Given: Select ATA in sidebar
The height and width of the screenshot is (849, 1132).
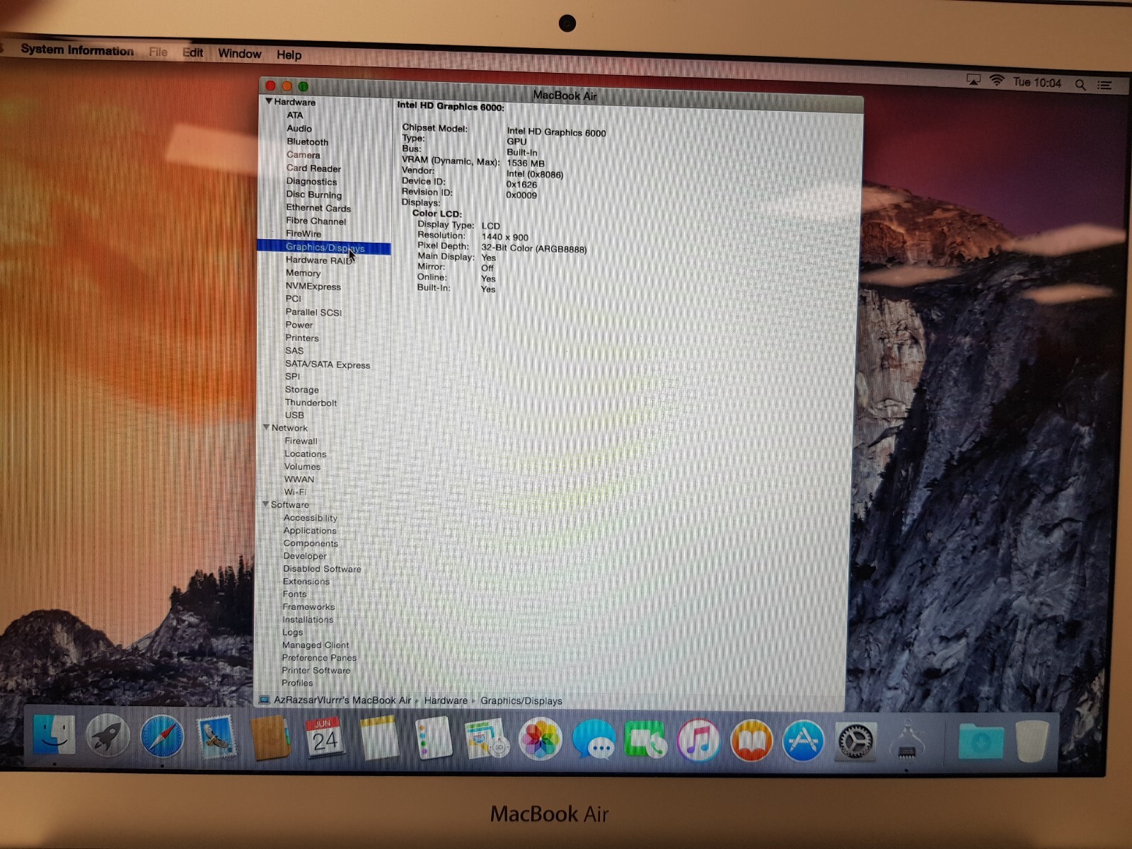Looking at the screenshot, I should pos(295,115).
